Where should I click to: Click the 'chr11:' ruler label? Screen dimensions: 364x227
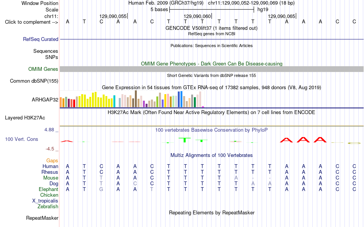point(51,16)
